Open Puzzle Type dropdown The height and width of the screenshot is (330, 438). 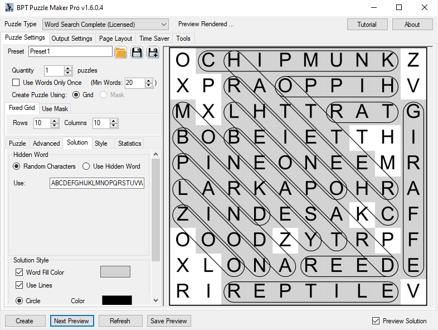[x=105, y=25]
